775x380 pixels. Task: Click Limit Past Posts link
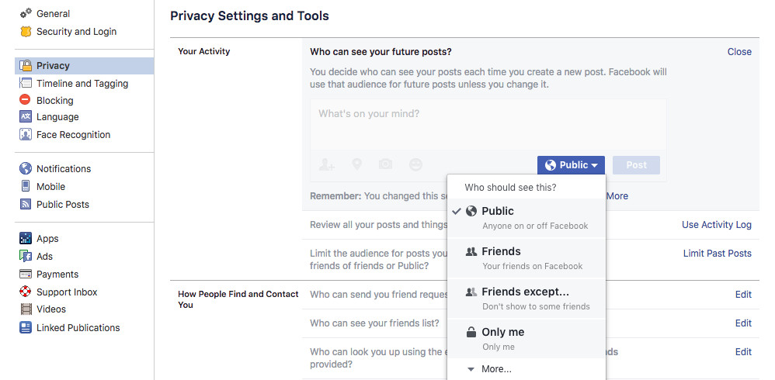point(718,253)
